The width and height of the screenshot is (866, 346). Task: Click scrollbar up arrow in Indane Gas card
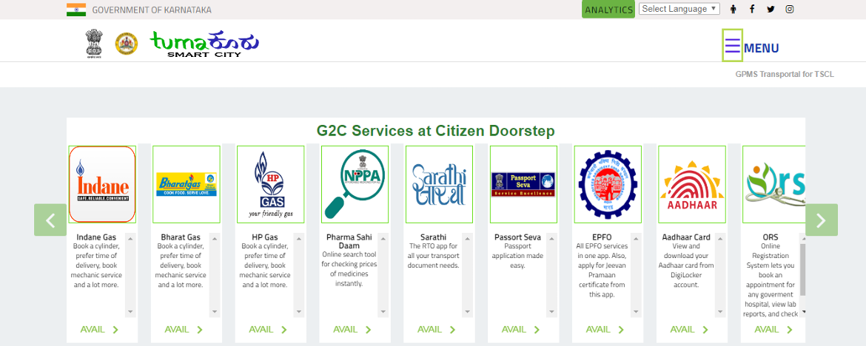tap(130, 238)
